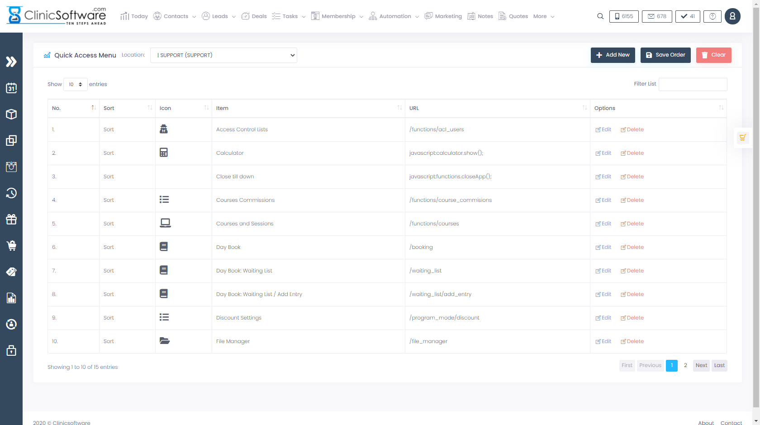Click the Add New button
760x425 pixels.
613,55
